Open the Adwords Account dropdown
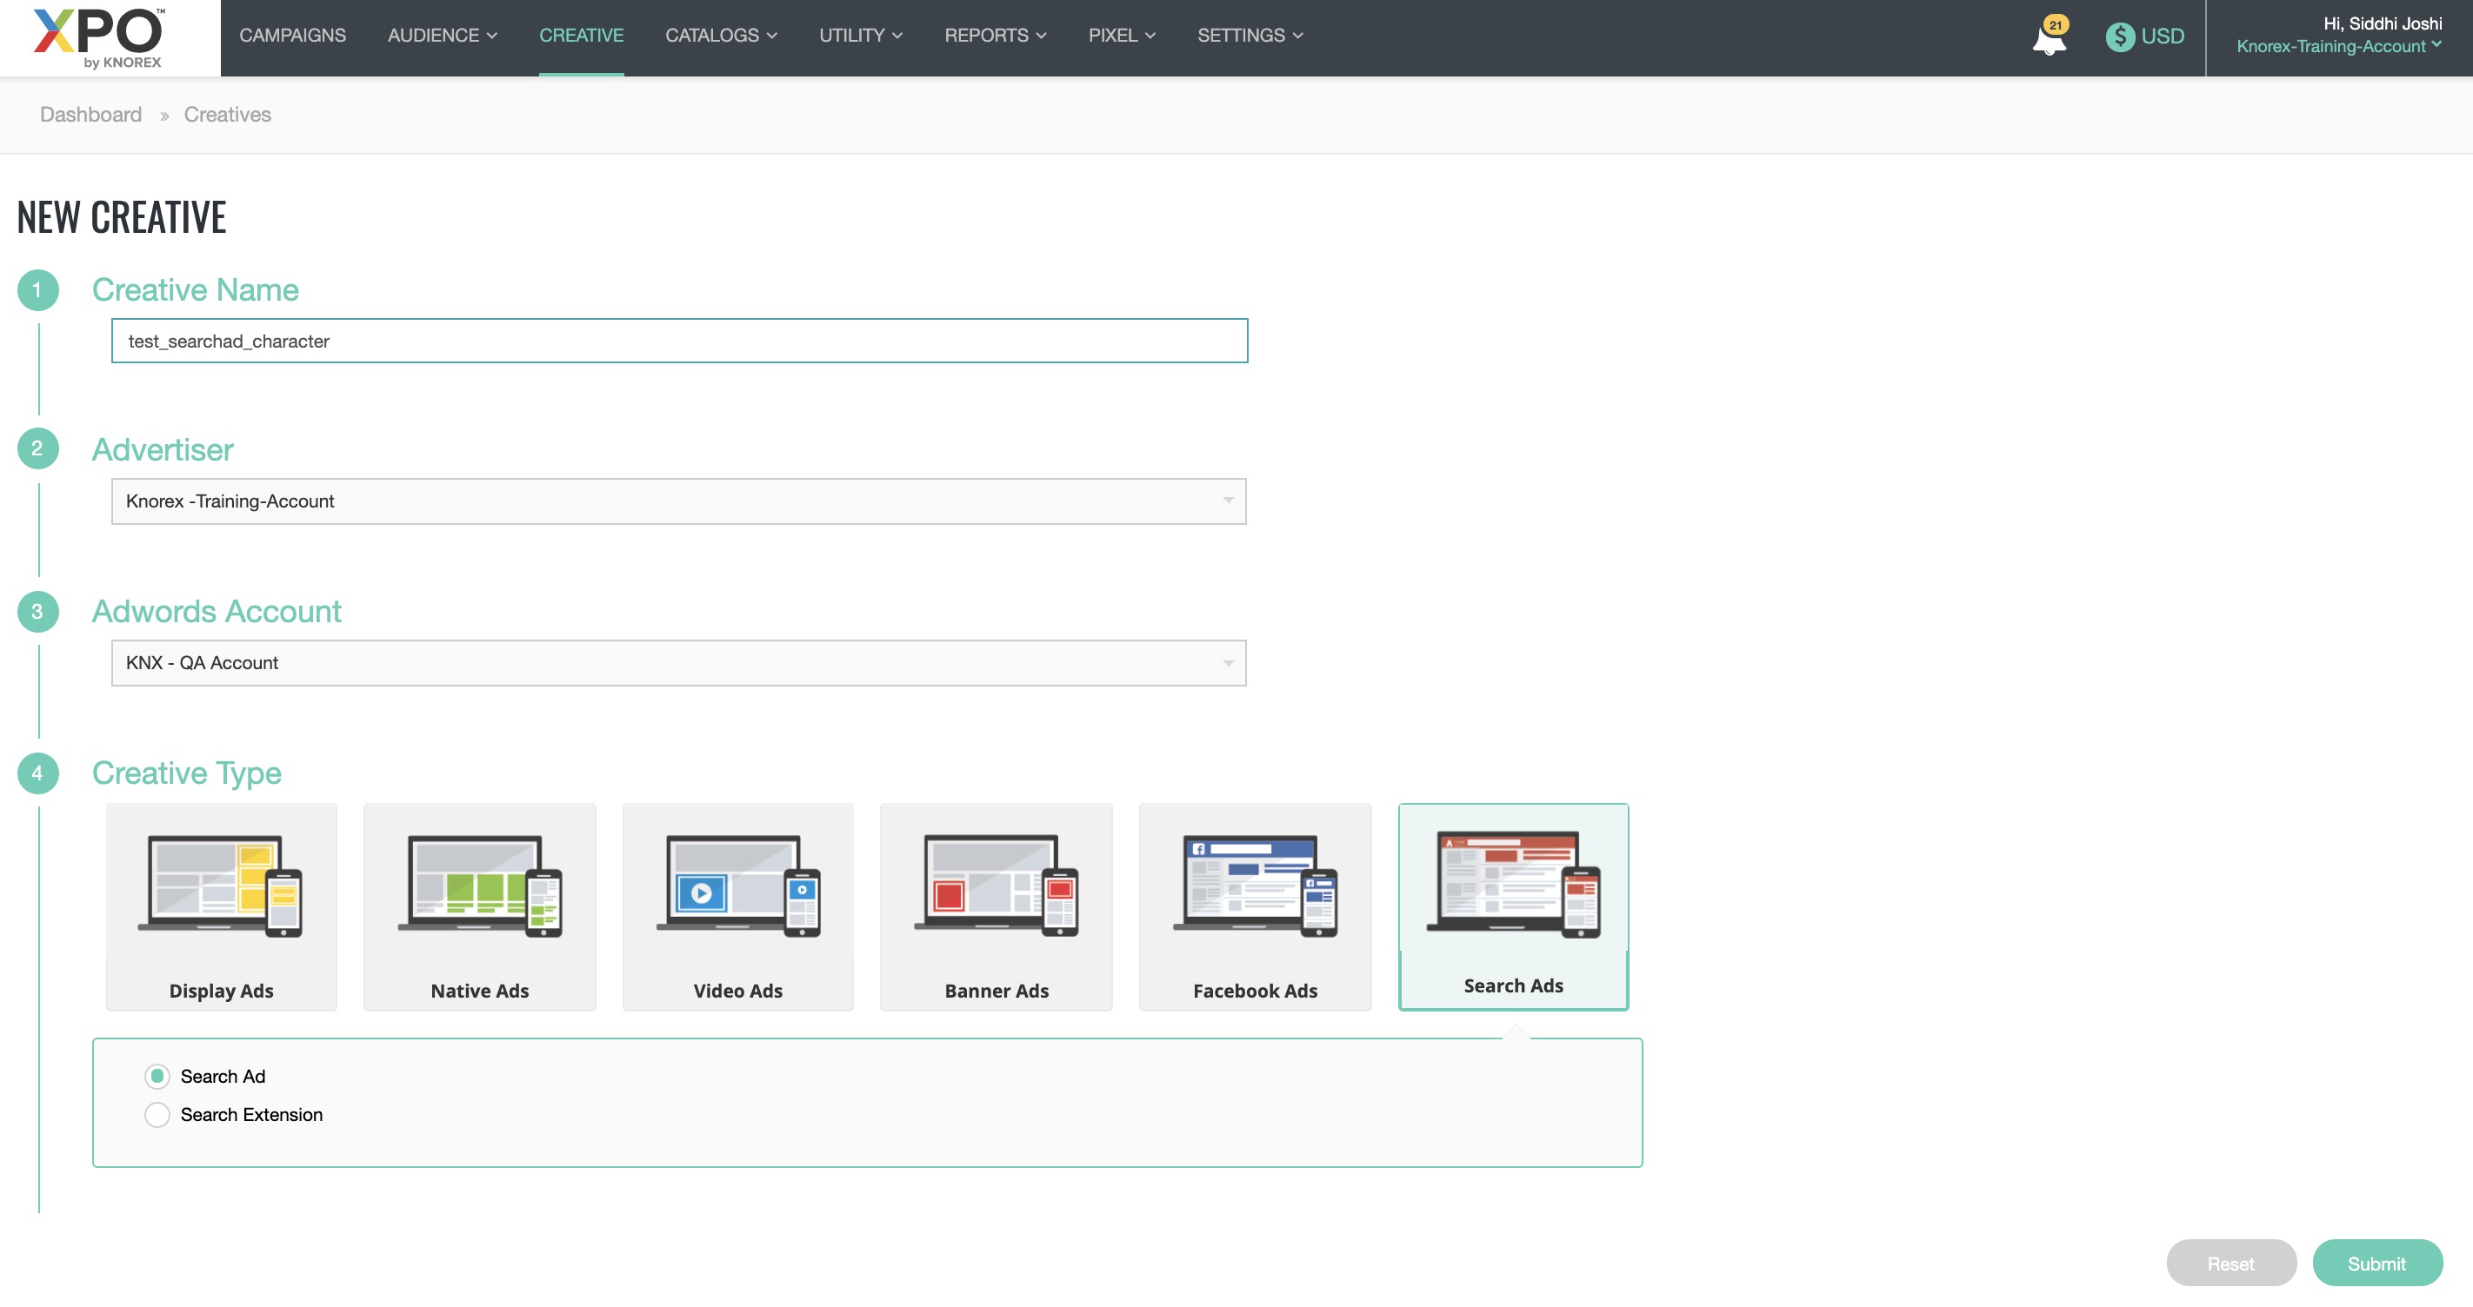Screen dimensions: 2473x1307 pos(679,662)
